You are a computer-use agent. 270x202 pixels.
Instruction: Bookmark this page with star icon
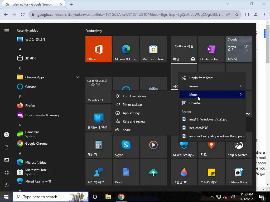pyautogui.click(x=237, y=15)
